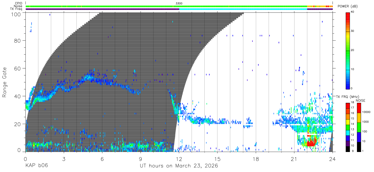Click the CPID value 3300
This screenshot has height=172, width=374.
(x=179, y=3)
